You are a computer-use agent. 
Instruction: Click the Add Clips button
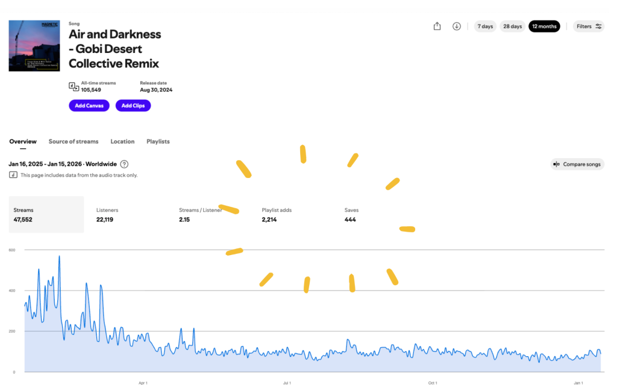[x=133, y=106]
